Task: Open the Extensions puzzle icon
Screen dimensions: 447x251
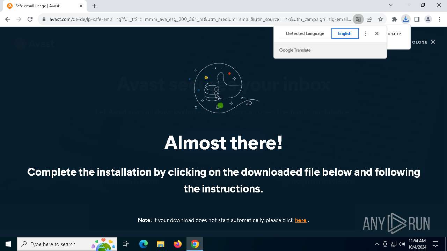Action: [395, 19]
